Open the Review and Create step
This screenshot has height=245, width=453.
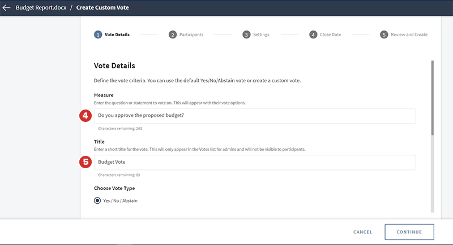point(409,34)
